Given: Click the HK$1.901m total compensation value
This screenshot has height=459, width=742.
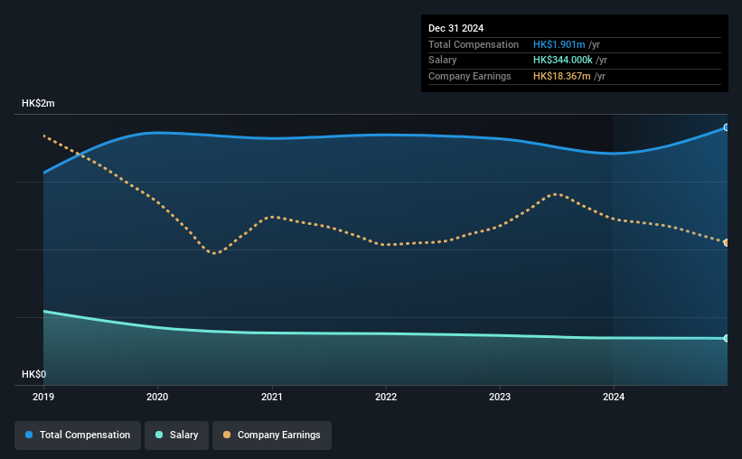Looking at the screenshot, I should coord(559,44).
